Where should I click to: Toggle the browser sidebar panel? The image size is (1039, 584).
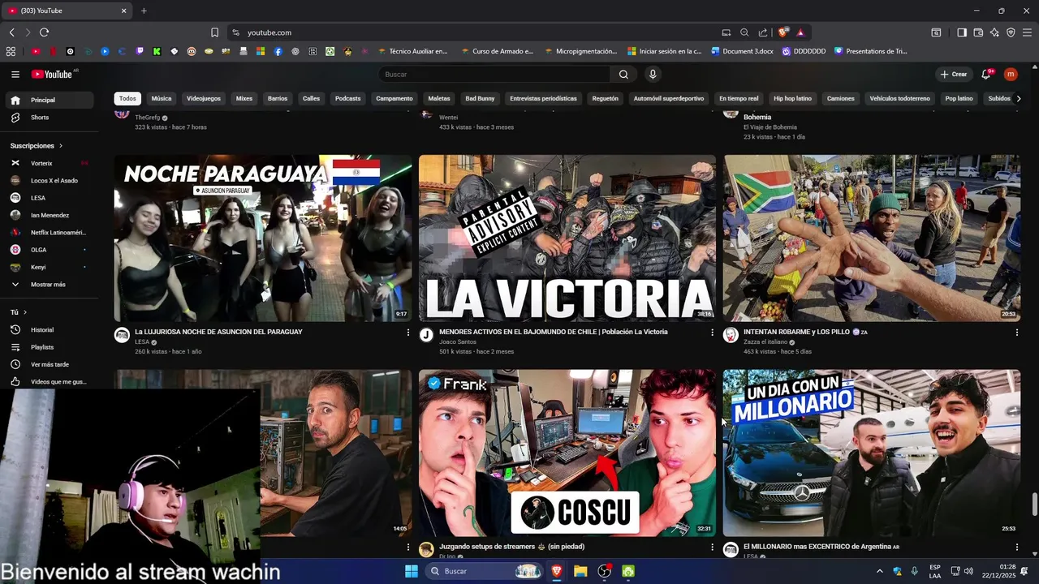(962, 32)
